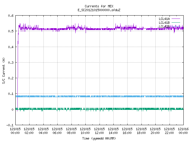The height and width of the screenshot is (141, 189).
Task: Click the 0.6 y-axis tick value
Action: tap(11, 16)
